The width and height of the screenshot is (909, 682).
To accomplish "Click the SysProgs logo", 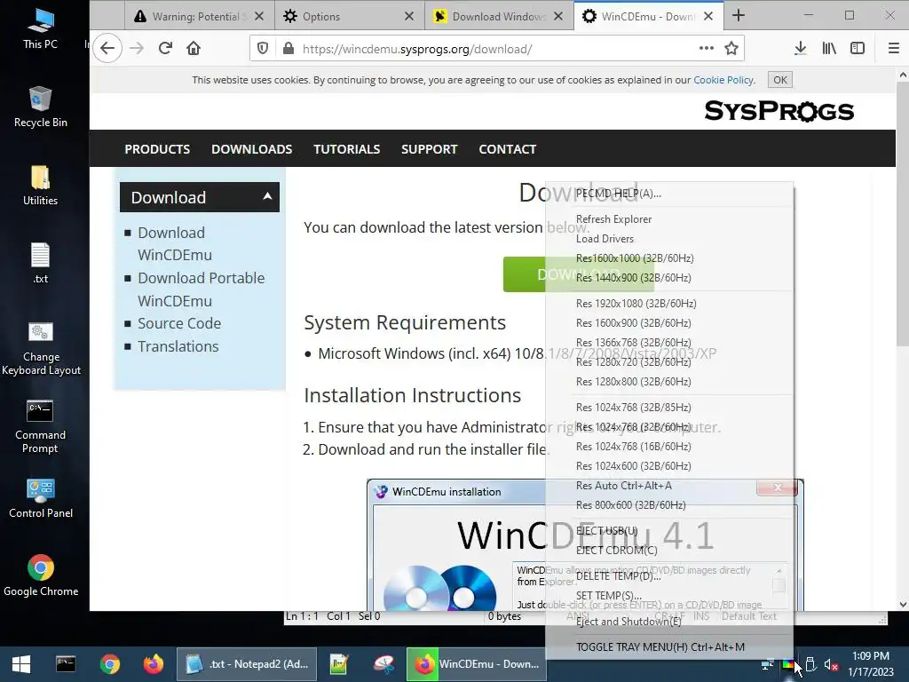I will tap(779, 111).
